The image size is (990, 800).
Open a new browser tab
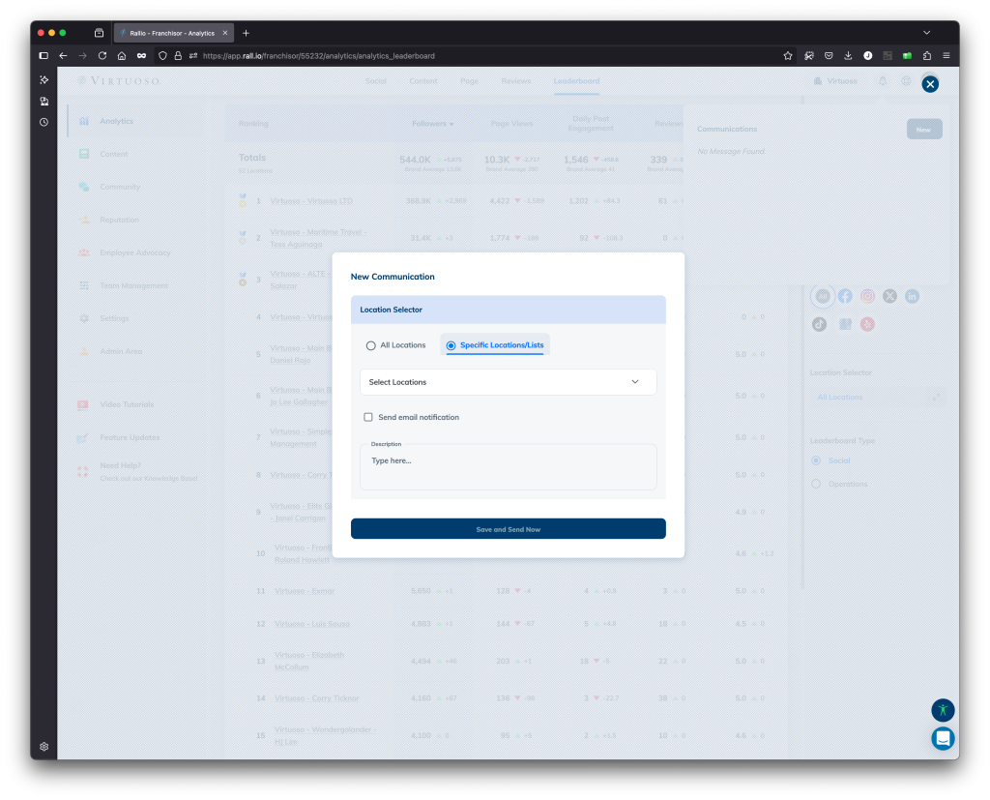point(246,33)
